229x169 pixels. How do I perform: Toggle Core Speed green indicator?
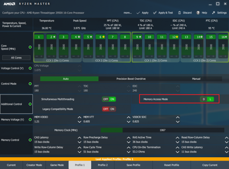30,47
